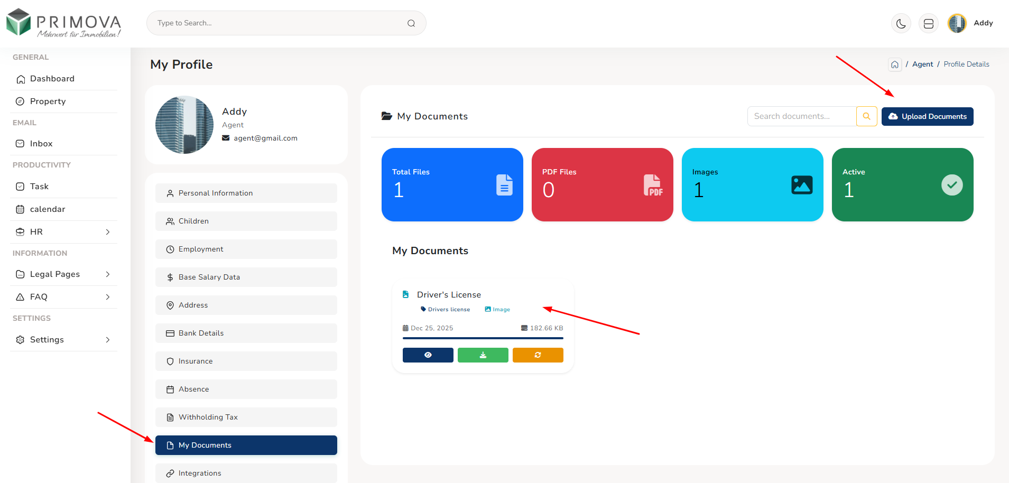The height and width of the screenshot is (483, 1009).
Task: View Driver's License with the eye button
Action: tap(428, 355)
